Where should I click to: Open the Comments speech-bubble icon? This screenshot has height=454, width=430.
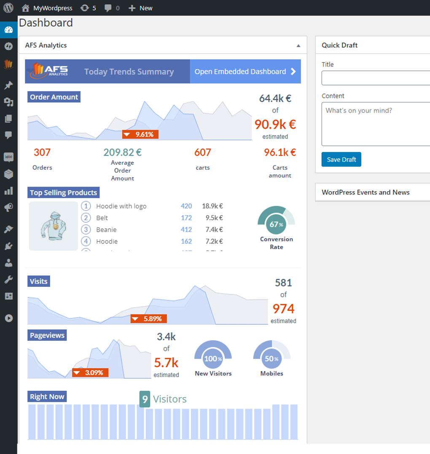tap(8, 135)
